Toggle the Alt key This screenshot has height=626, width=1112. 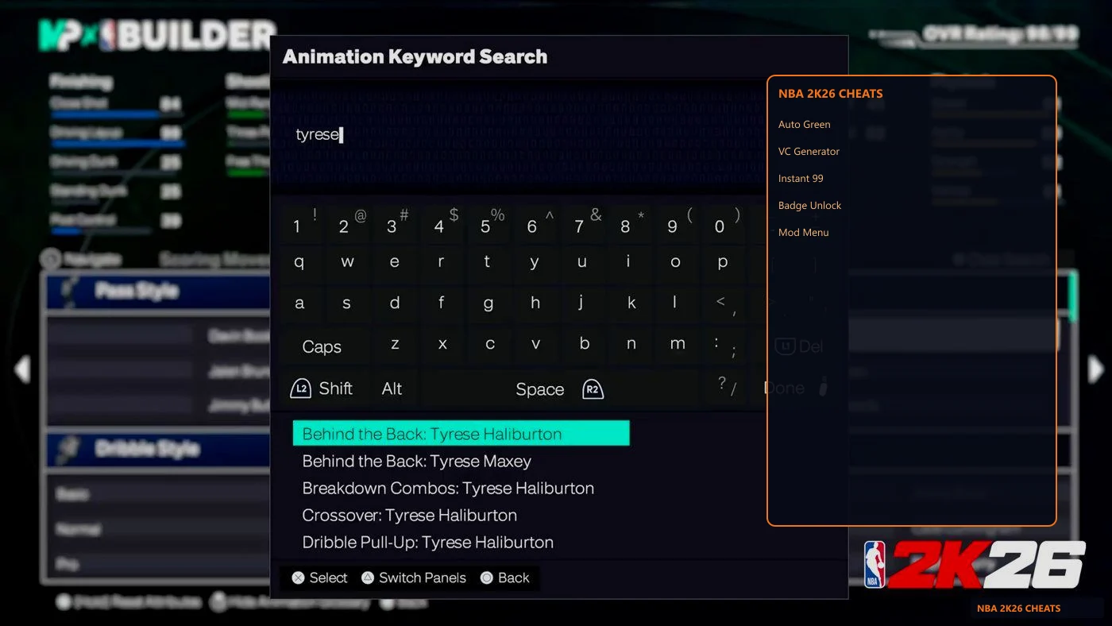[392, 388]
